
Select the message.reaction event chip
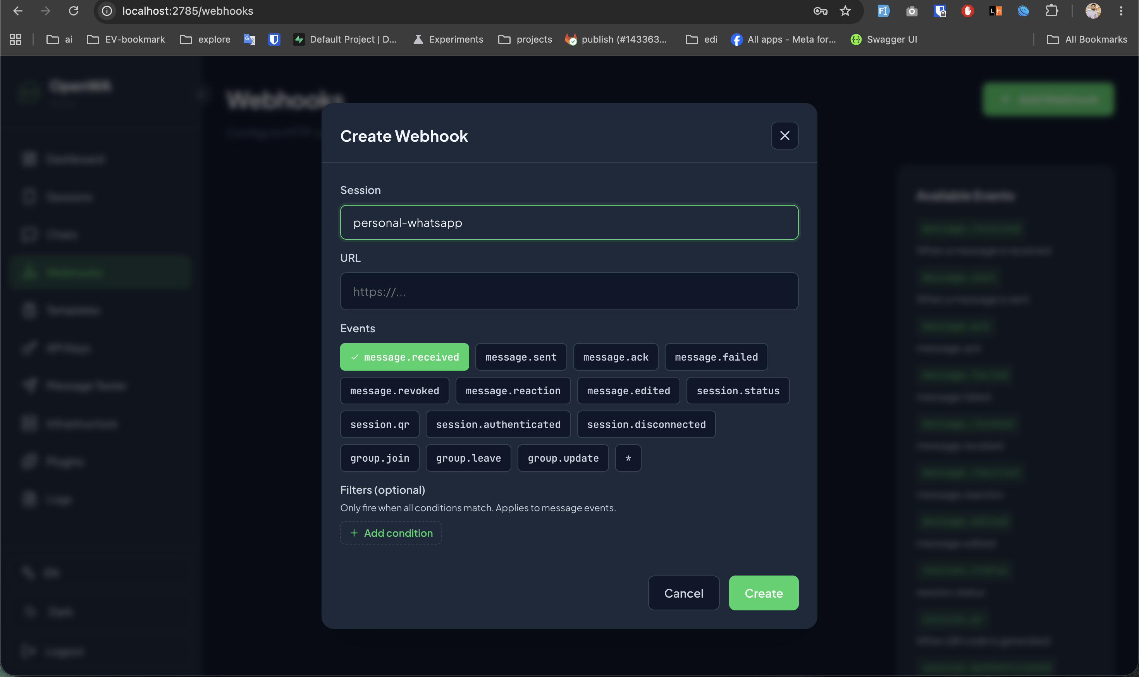513,391
